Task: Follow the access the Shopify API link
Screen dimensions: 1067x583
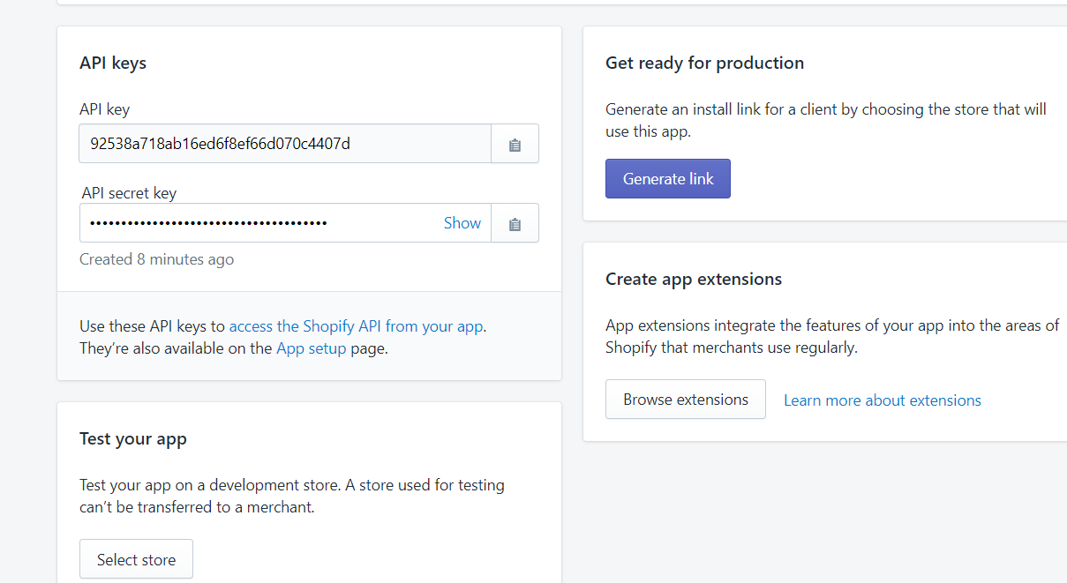Action: (357, 326)
